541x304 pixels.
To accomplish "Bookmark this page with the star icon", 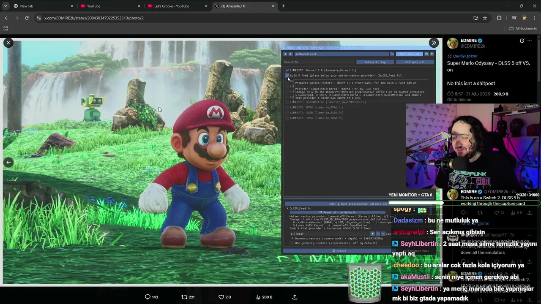I will tap(485, 18).
